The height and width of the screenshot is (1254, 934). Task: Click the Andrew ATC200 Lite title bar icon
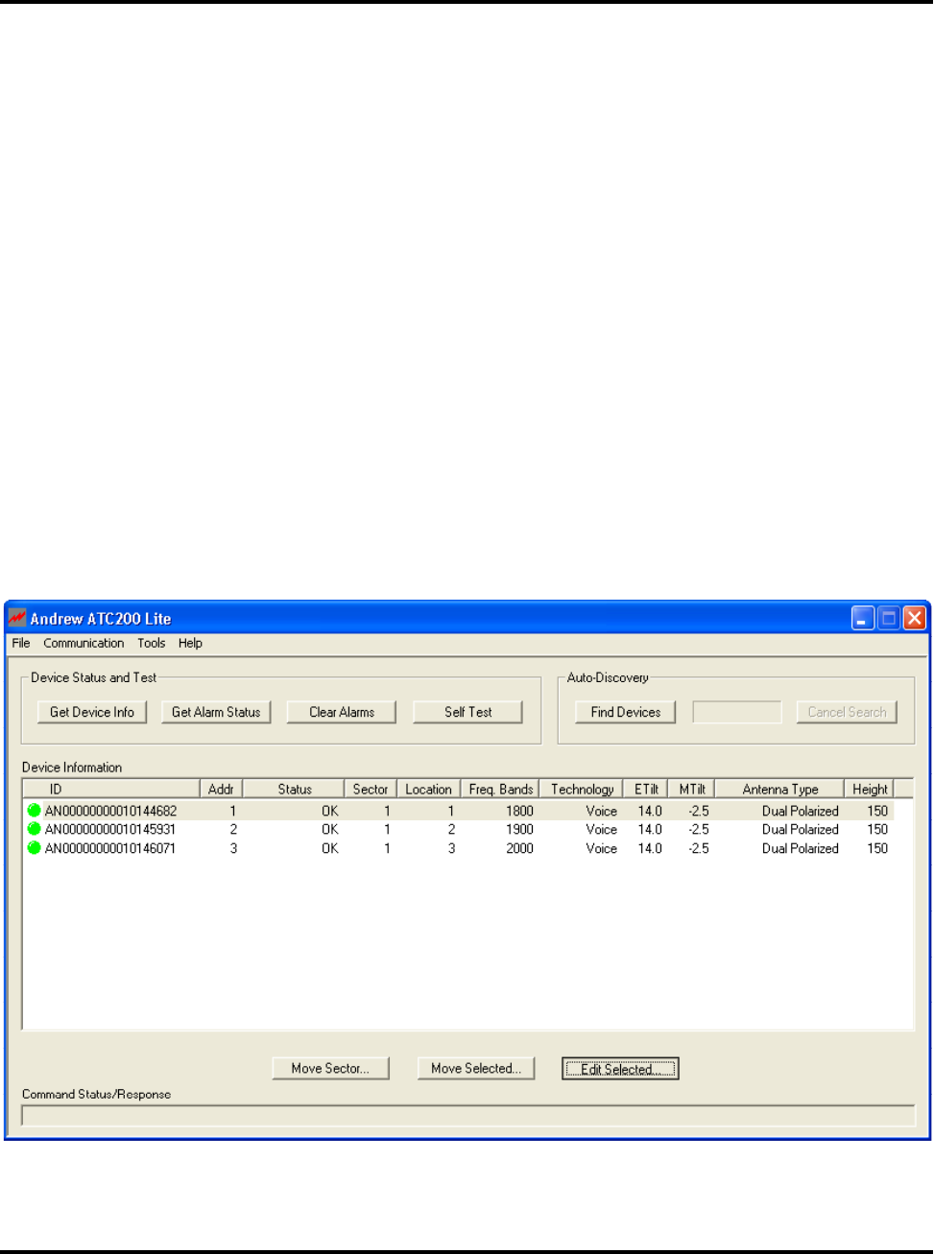(x=17, y=618)
